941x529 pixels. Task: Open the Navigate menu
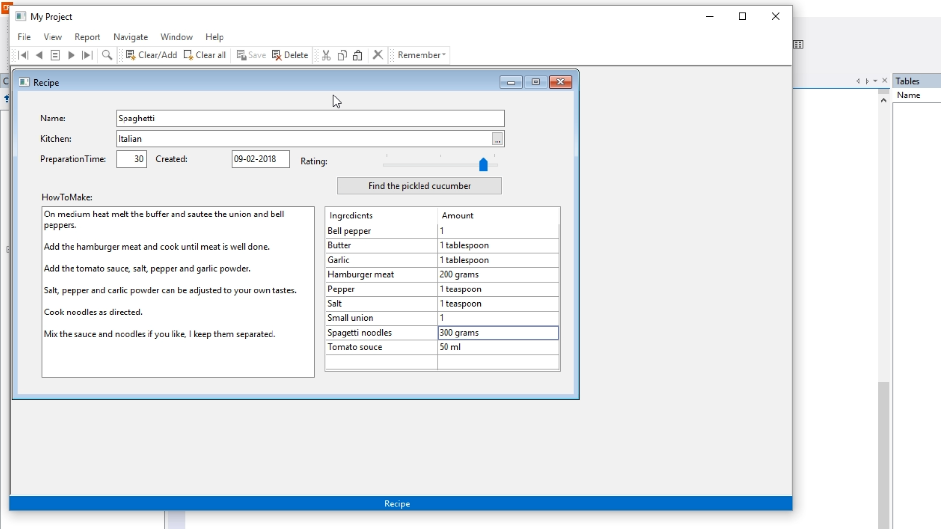click(130, 37)
